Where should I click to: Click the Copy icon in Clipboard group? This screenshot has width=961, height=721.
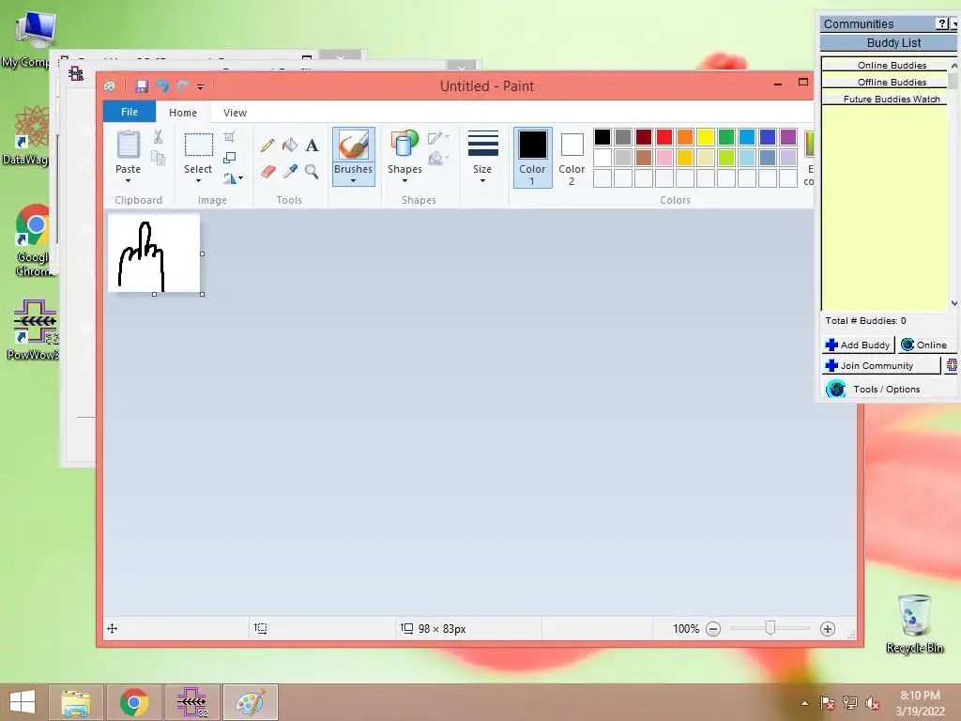click(x=158, y=159)
